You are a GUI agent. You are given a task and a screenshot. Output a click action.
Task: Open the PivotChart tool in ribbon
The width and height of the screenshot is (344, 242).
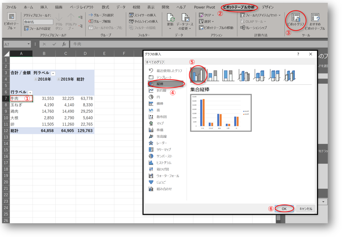296,20
